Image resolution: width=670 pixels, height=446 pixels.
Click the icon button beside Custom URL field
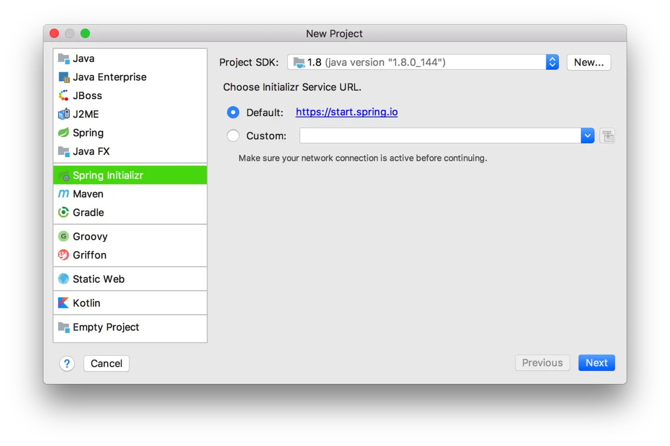click(x=607, y=136)
